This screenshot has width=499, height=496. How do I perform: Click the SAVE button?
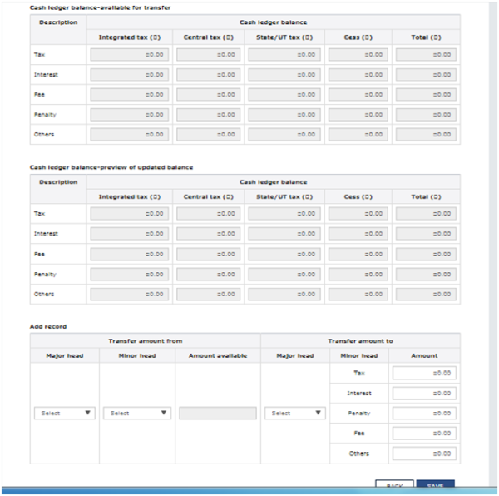click(434, 486)
